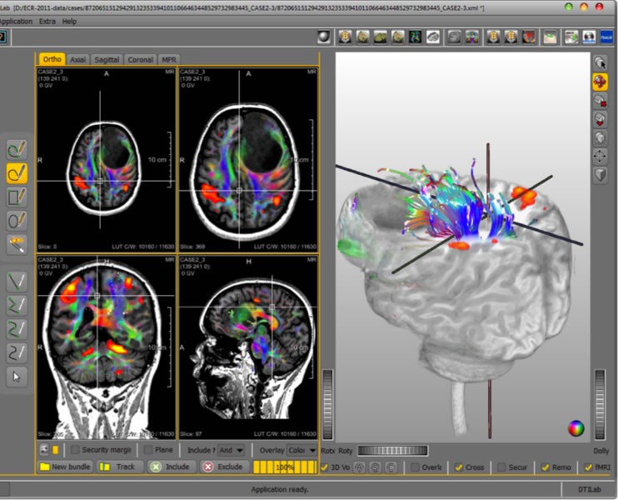Click the New bundle button
618x500 pixels.
tap(64, 467)
